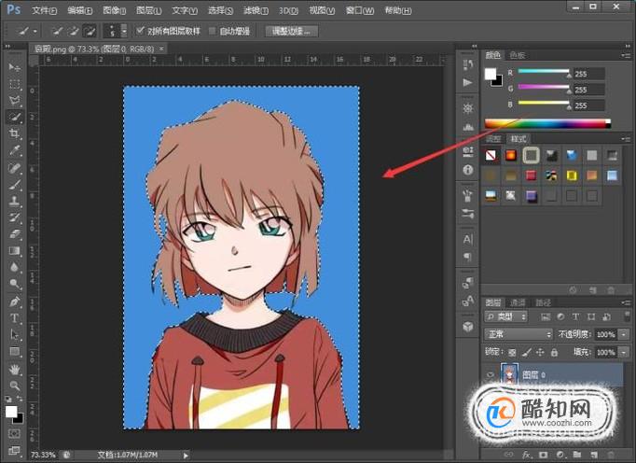Image resolution: width=636 pixels, height=463 pixels.
Task: Select the Eraser tool
Action: tap(15, 234)
